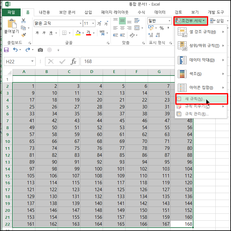Click wrap text icon
Viewport: 231px width, 231px height.
pyautogui.click(x=137, y=21)
